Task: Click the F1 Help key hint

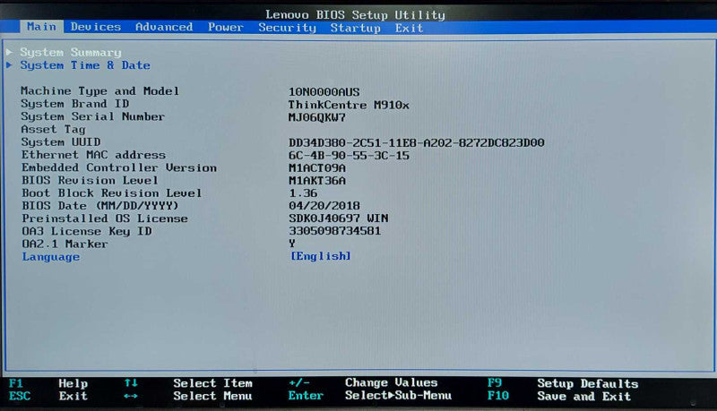Action: click(x=48, y=383)
